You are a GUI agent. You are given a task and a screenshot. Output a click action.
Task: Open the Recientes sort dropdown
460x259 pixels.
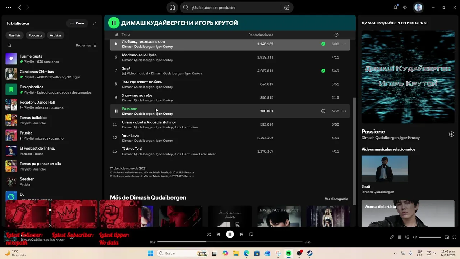tap(86, 45)
